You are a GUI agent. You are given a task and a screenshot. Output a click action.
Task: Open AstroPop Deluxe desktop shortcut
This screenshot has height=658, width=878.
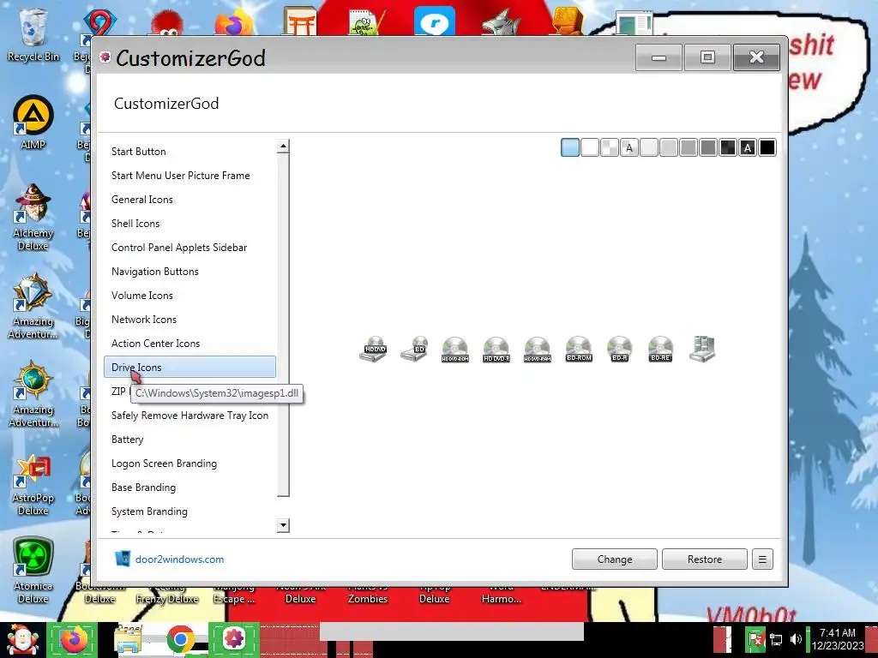[33, 485]
